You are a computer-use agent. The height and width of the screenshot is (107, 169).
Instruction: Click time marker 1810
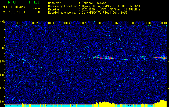click(164, 23)
